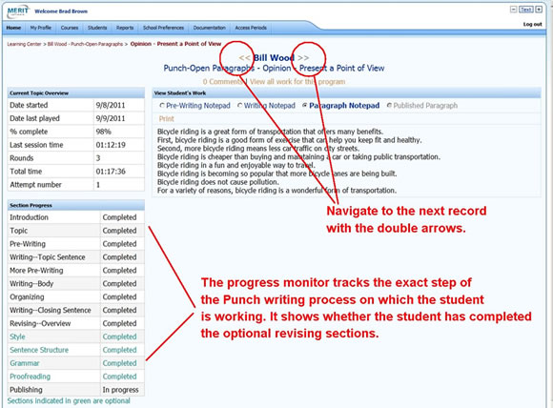
Task: Click the Text size reset button
Action: coord(526,10)
